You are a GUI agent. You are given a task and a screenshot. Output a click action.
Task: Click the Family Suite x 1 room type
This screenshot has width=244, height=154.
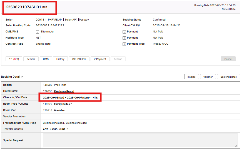tap(63, 104)
